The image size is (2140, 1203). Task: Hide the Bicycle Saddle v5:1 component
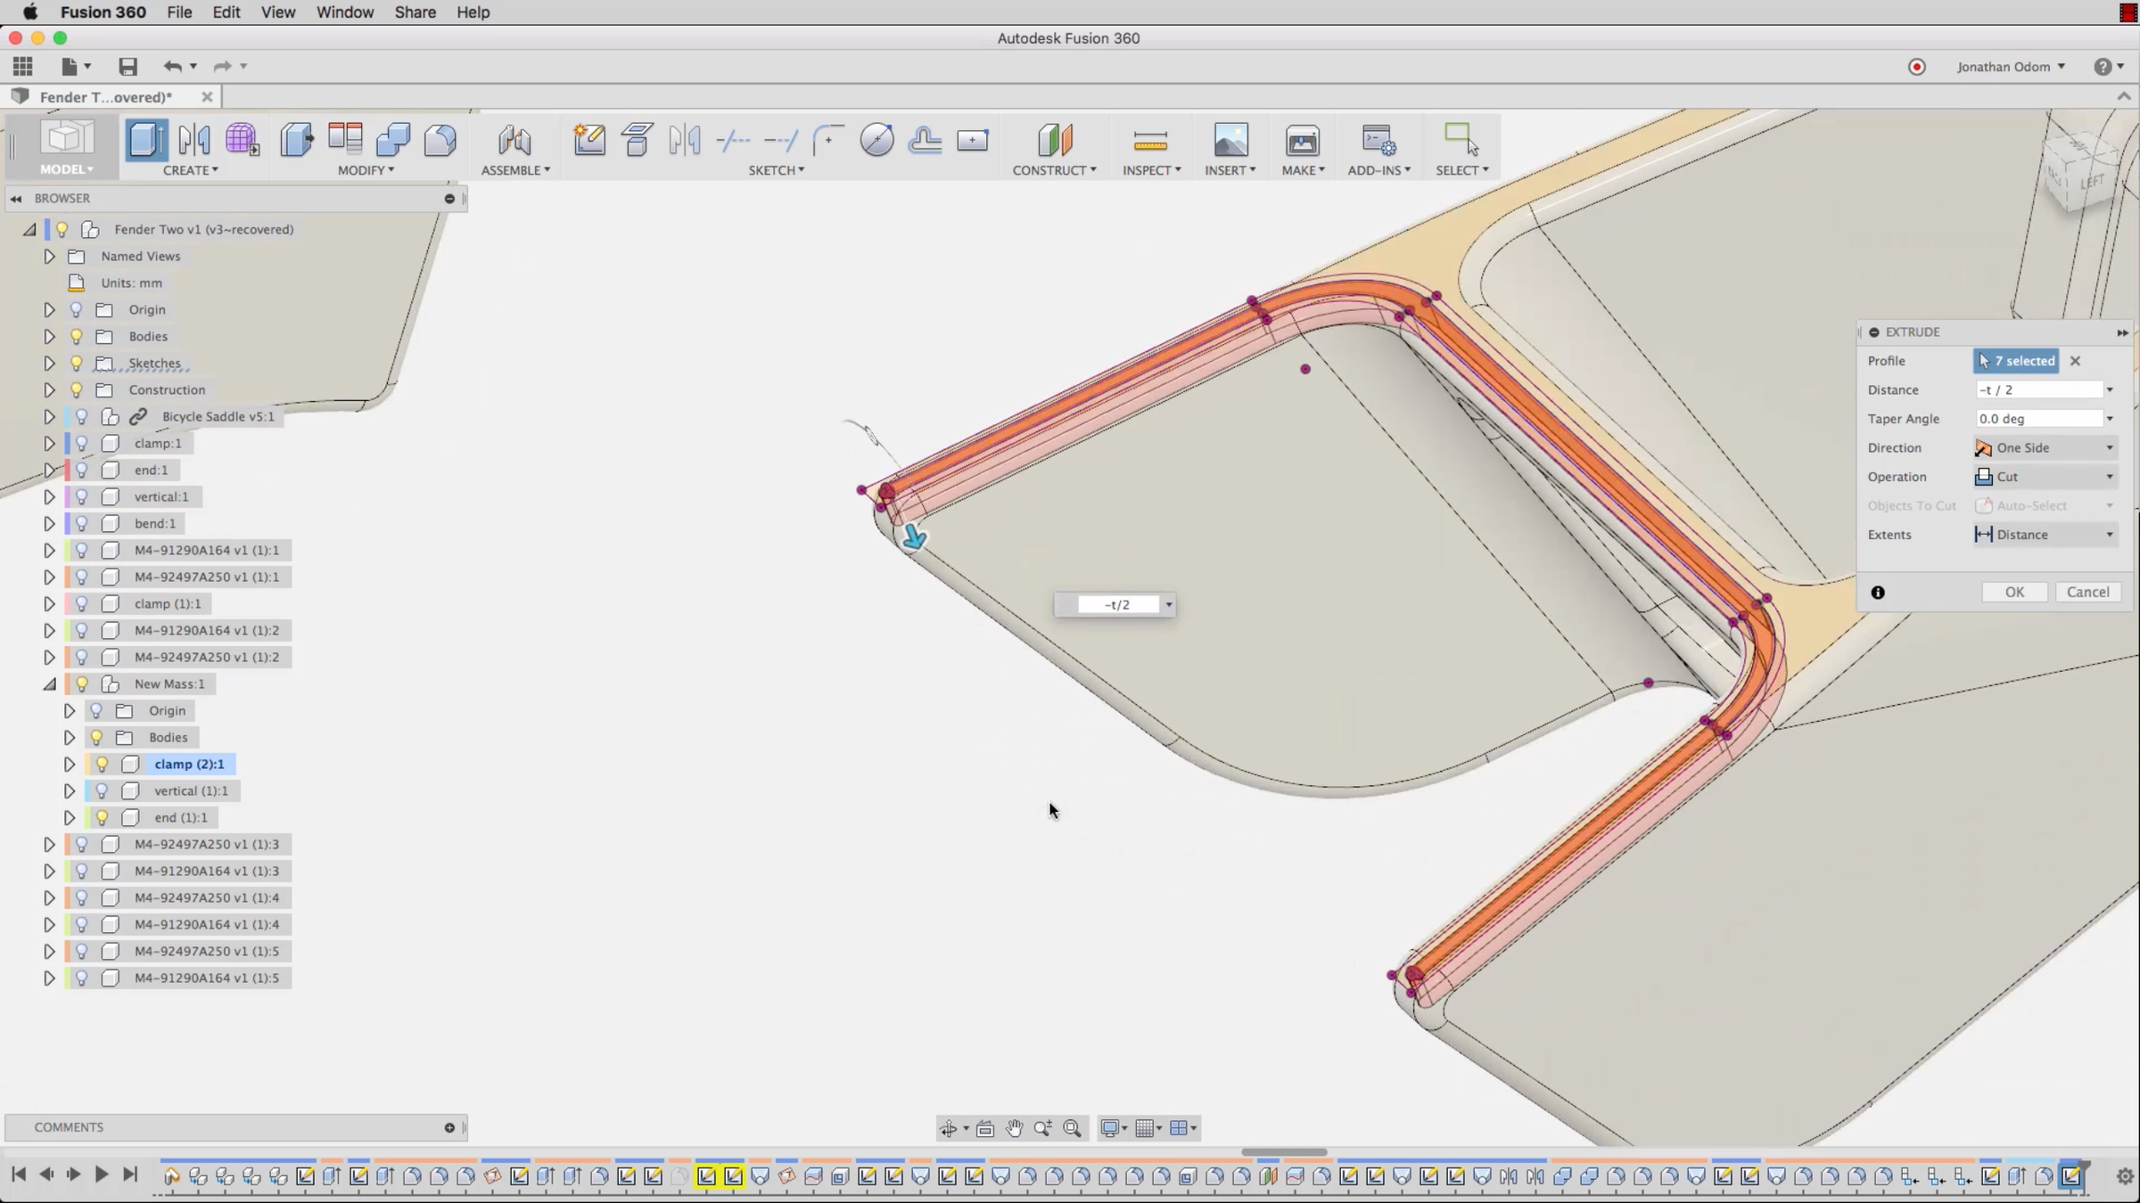coord(82,416)
